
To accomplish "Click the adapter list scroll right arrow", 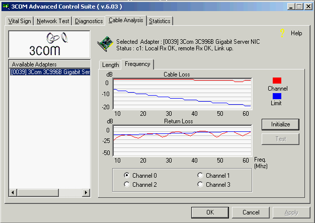I will [86, 192].
